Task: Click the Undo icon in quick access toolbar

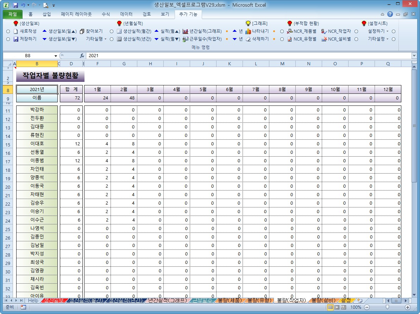Action: [23, 5]
